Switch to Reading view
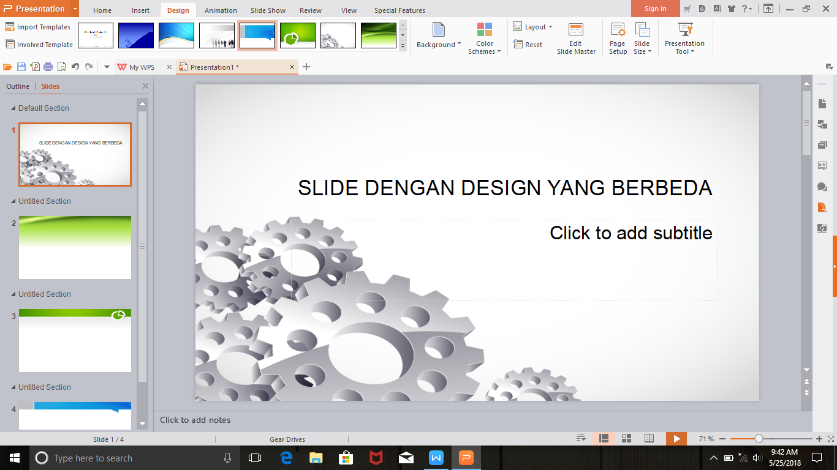837x470 pixels. (x=649, y=438)
